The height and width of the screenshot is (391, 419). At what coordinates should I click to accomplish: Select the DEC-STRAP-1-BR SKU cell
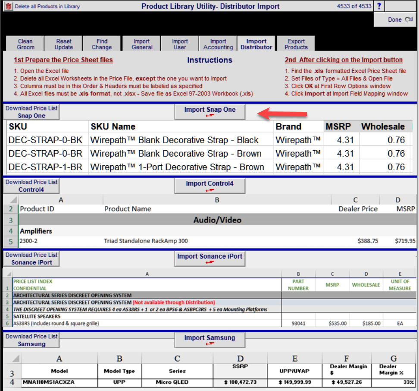47,167
